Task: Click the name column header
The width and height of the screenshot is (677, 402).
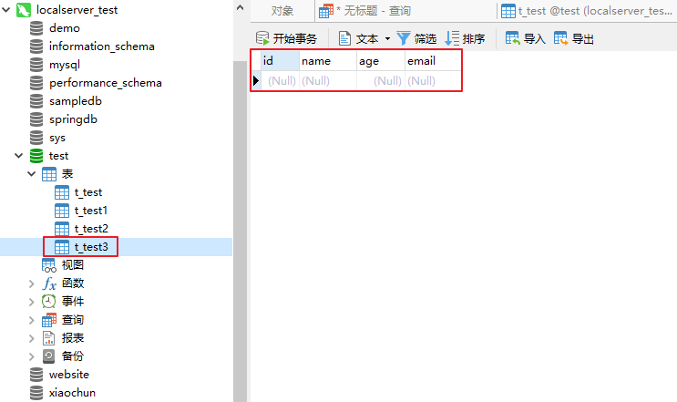Action: (328, 61)
